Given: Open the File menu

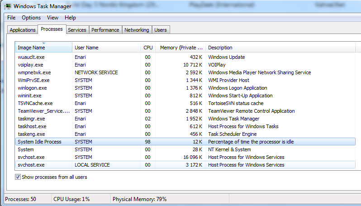Looking at the screenshot, I should [11, 18].
